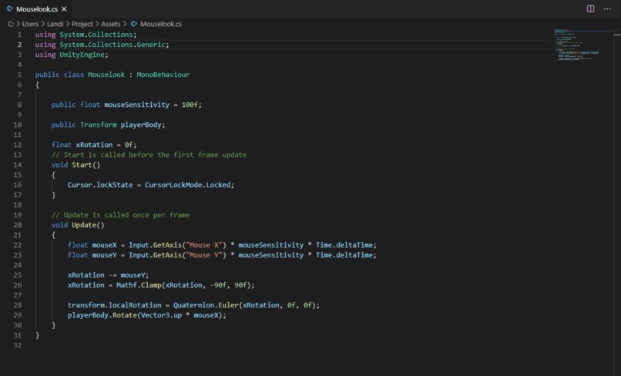Click 'MonoBehaviour' on line 5
621x376 pixels.
click(x=163, y=75)
